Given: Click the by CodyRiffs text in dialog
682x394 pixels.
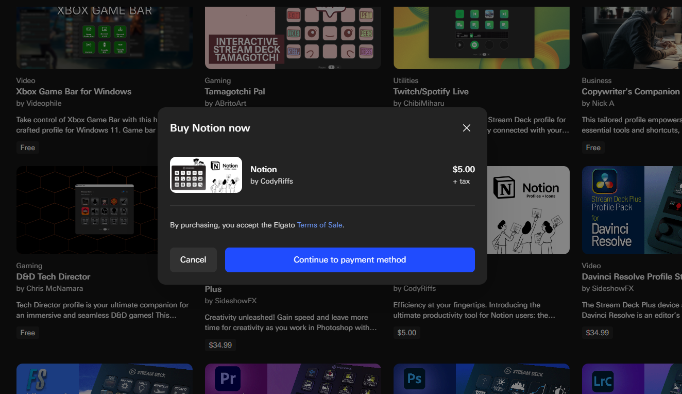Looking at the screenshot, I should point(271,181).
